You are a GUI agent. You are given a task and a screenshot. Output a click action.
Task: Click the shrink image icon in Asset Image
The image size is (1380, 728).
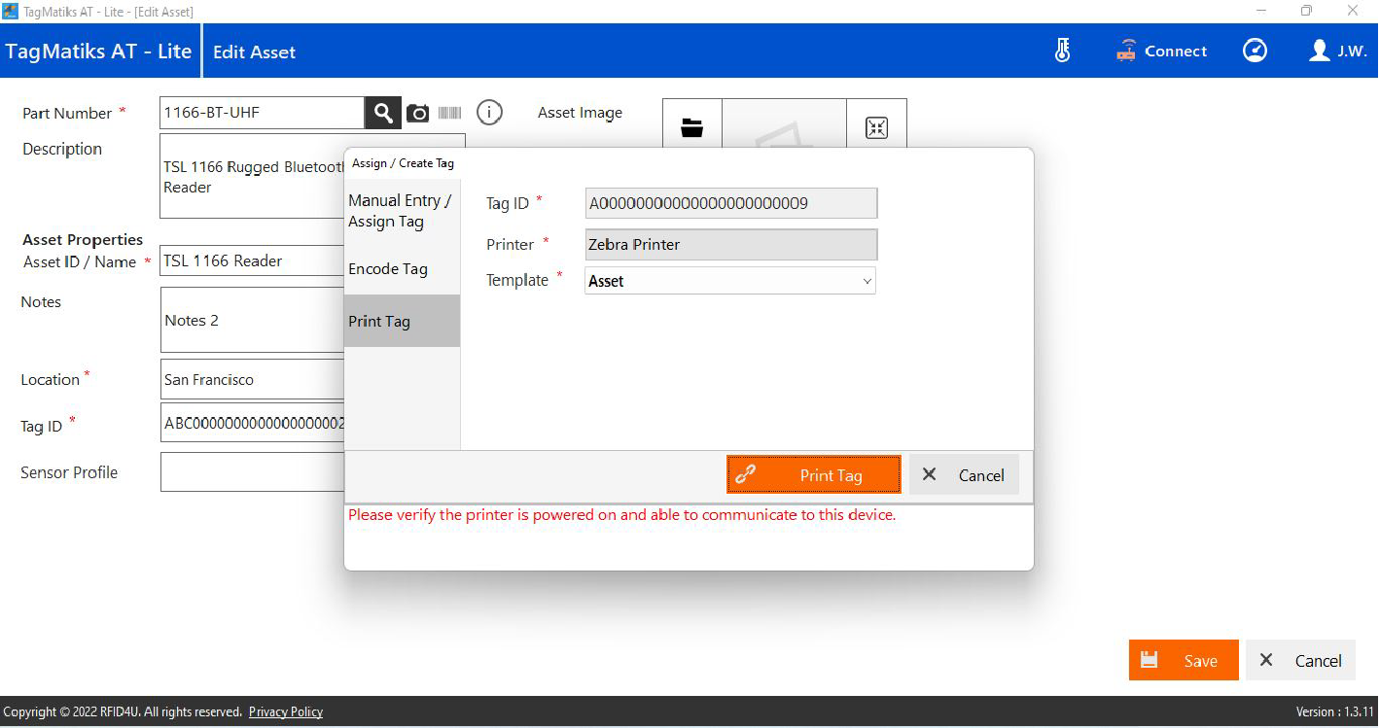click(876, 127)
